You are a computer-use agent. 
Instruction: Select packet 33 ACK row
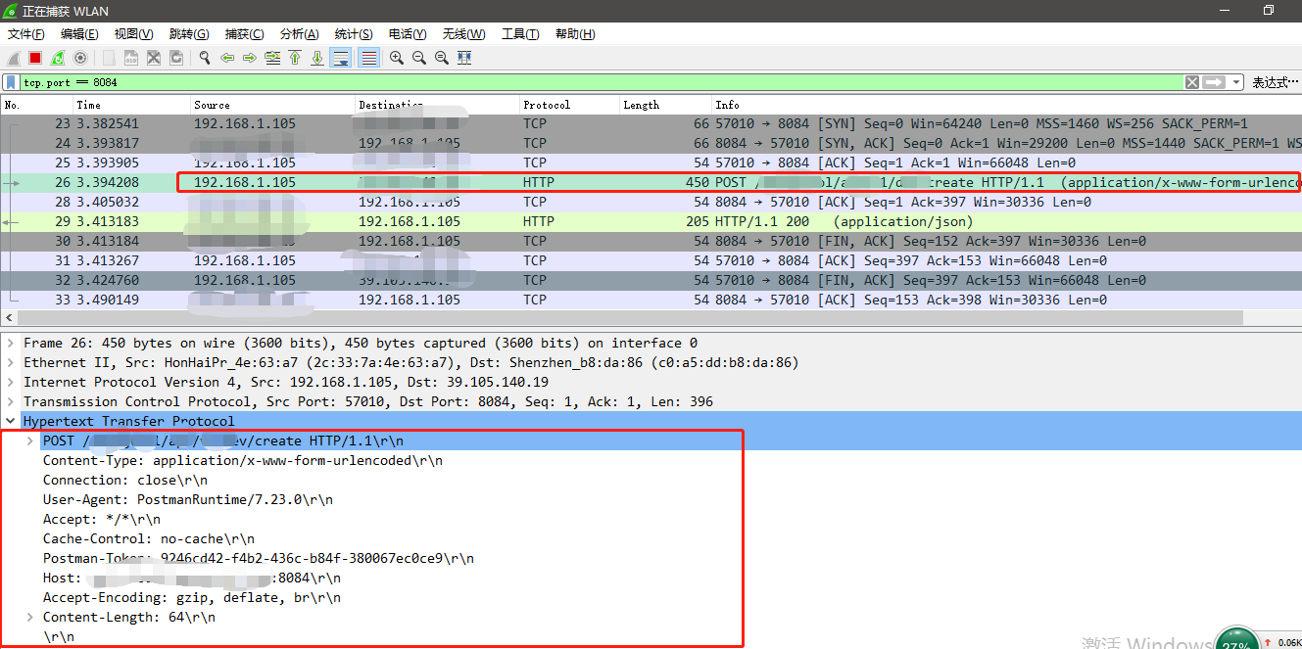651,301
